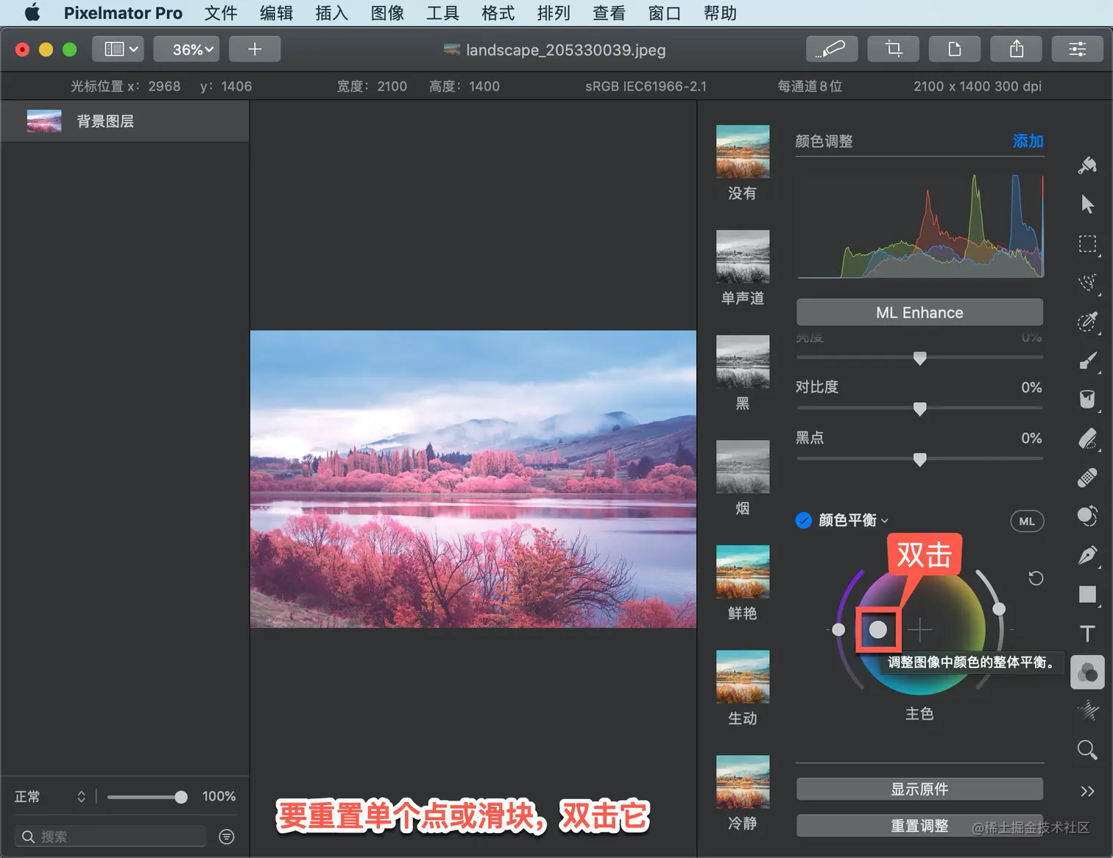Click the color balance wheel point
The width and height of the screenshot is (1113, 858).
[877, 629]
